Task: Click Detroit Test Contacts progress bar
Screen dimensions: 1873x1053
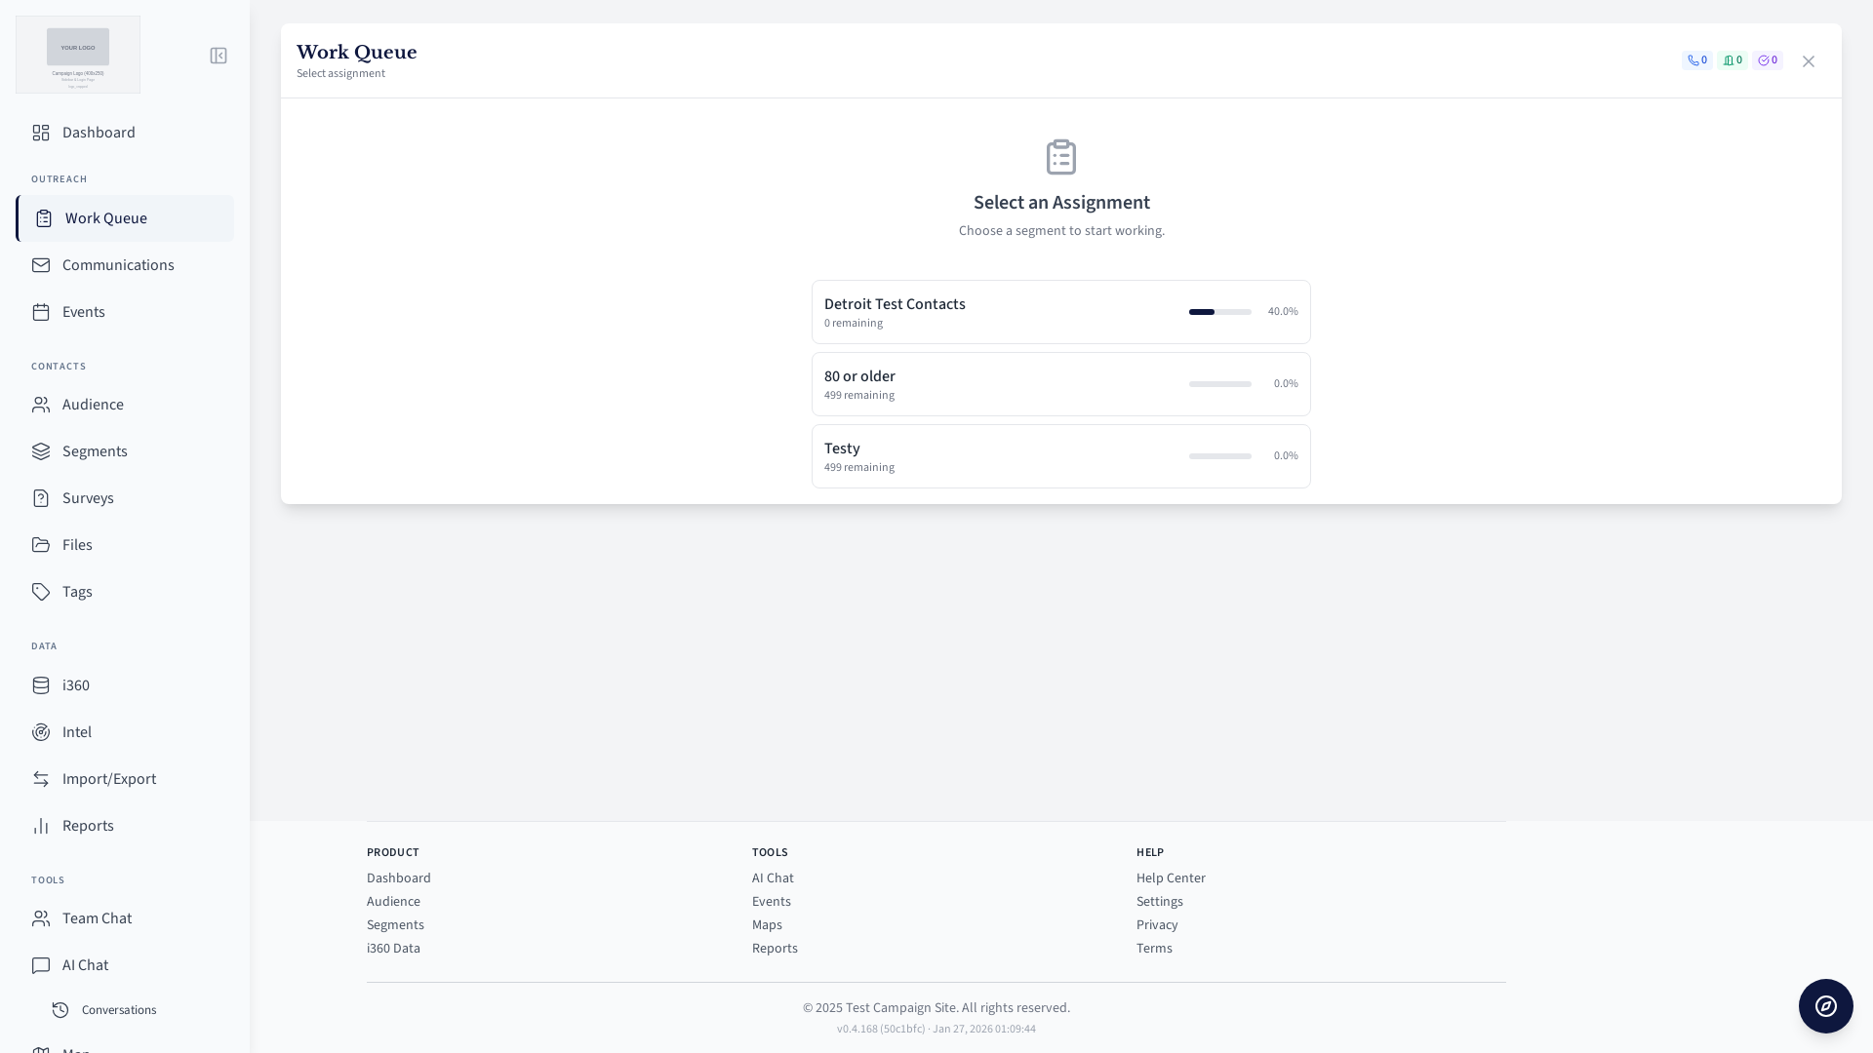Action: (x=1219, y=312)
